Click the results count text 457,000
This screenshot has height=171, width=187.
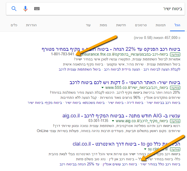157,38
